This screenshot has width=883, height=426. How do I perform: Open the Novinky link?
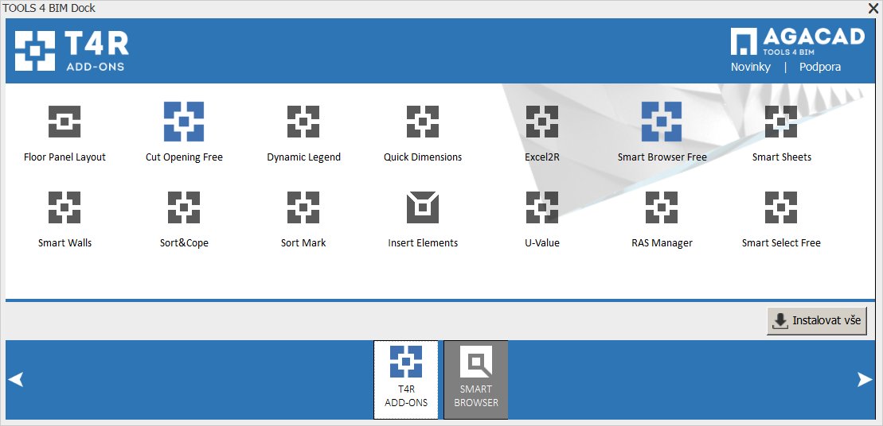[x=751, y=67]
